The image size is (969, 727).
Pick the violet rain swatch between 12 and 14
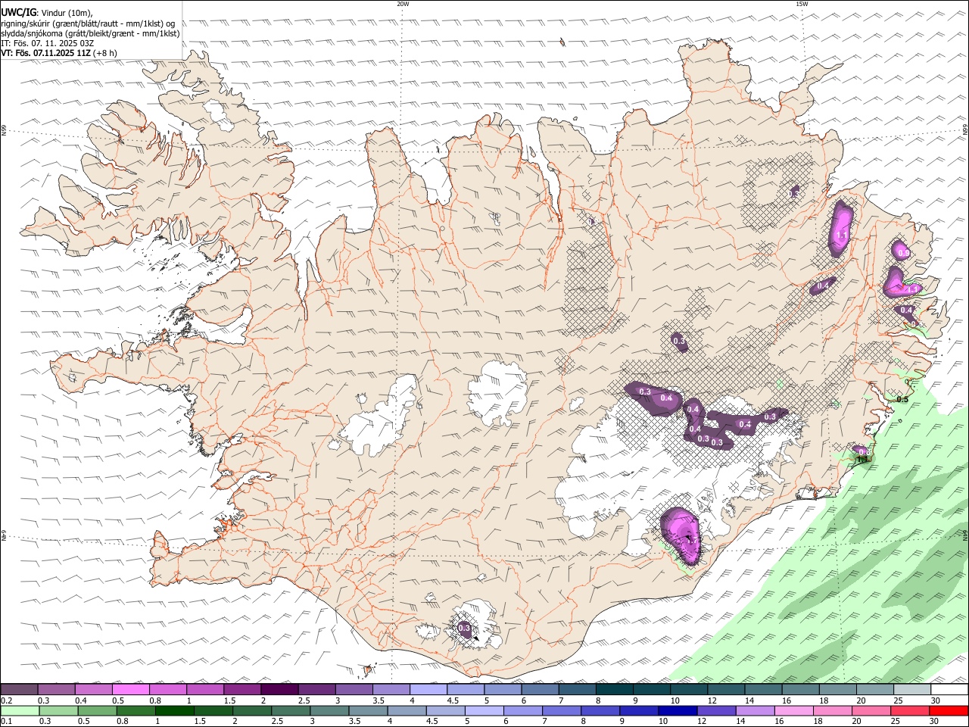click(x=716, y=710)
